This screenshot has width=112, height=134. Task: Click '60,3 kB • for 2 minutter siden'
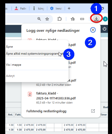coord(54,85)
